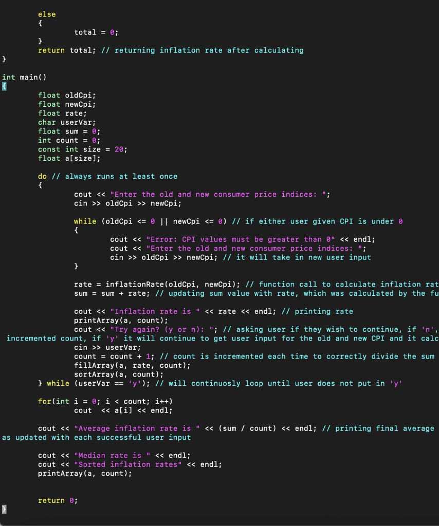439x526 pixels.
Task: Select the final printArray call near the bottom
Action: point(84,473)
